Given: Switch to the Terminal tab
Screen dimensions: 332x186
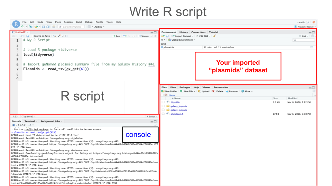Looking at the screenshot, I should pos(29,121).
